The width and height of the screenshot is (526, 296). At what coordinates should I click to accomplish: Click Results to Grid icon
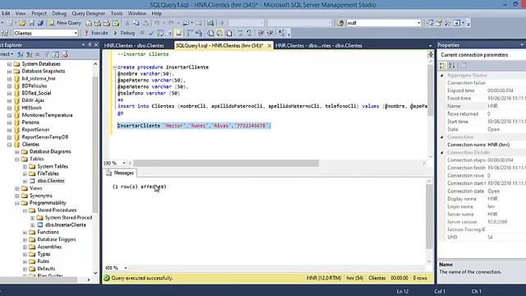click(219, 33)
